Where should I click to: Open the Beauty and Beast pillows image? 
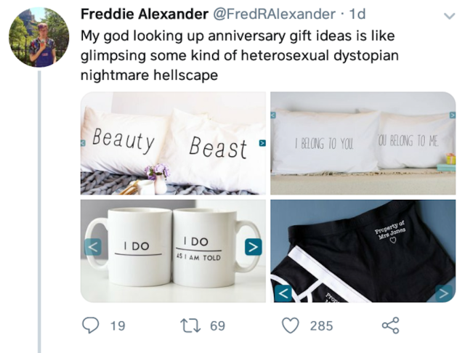tap(173, 143)
